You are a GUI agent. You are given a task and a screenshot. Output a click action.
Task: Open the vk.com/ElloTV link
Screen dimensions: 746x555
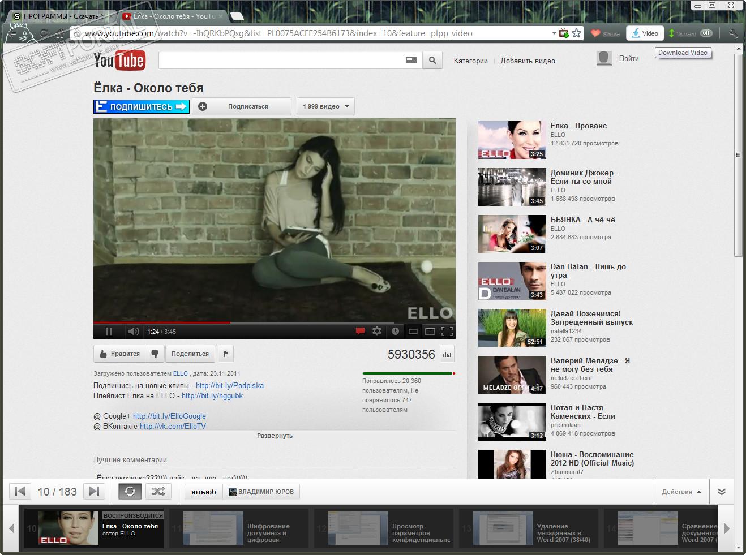click(173, 427)
